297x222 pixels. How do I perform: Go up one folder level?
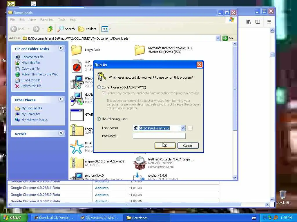tap(50, 29)
